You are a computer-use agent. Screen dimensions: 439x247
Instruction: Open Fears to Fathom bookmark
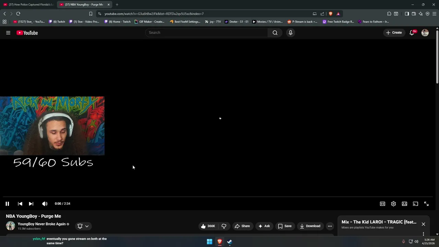point(373,22)
